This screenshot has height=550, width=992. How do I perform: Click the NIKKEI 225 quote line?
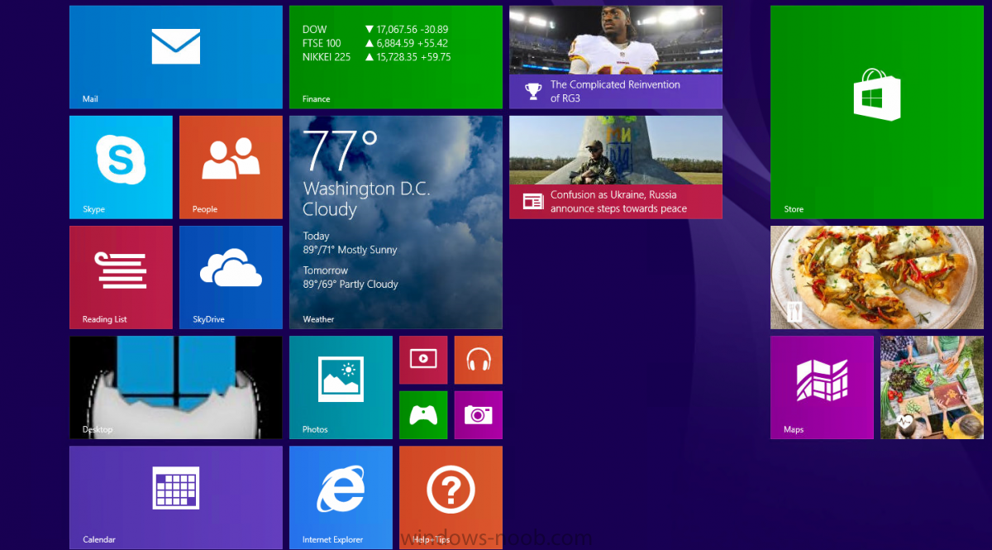pos(377,57)
